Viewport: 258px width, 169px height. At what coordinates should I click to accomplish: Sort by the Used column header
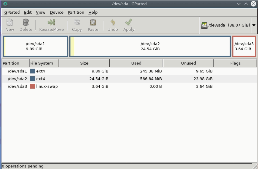(136, 63)
